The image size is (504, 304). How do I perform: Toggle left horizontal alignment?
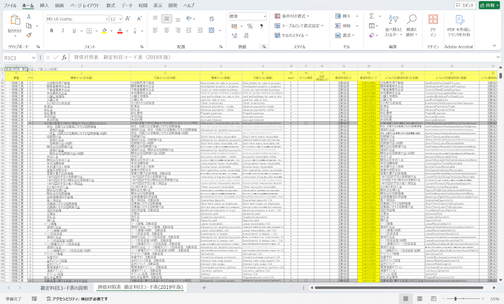[x=155, y=31]
